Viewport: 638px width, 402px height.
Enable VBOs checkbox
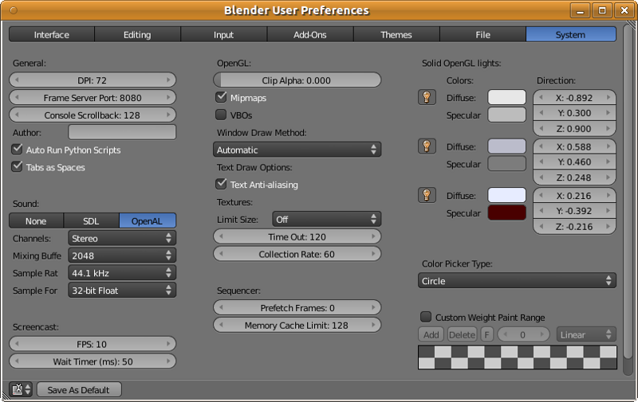221,115
